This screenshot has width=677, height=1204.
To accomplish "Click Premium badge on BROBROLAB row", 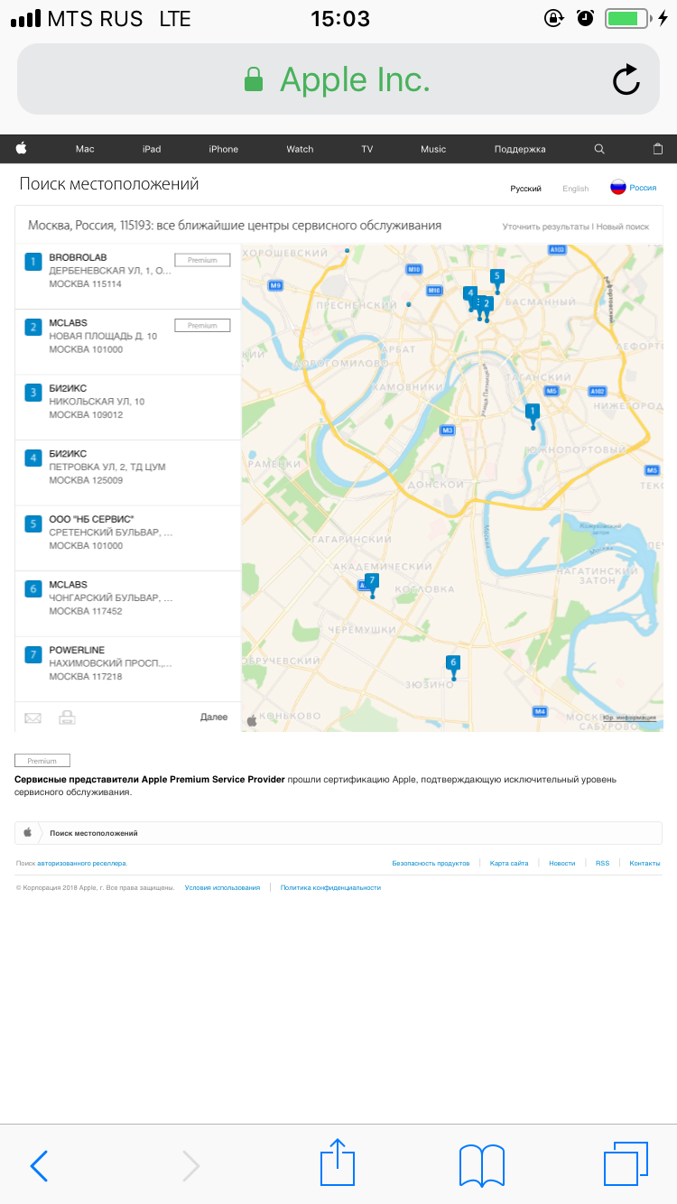I will click(x=202, y=260).
